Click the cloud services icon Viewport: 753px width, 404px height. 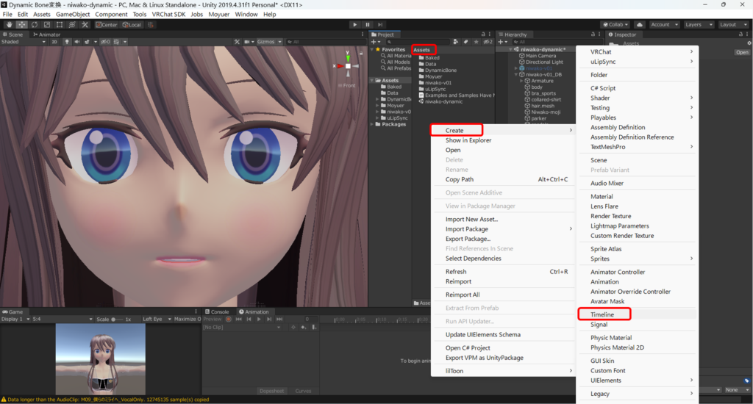point(639,24)
